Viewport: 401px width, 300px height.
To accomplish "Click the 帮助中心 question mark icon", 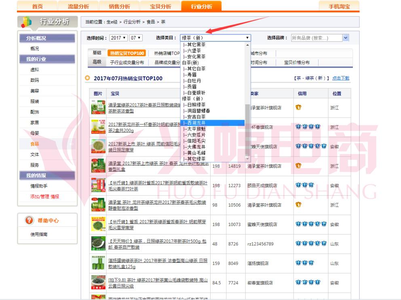I will tap(30, 220).
